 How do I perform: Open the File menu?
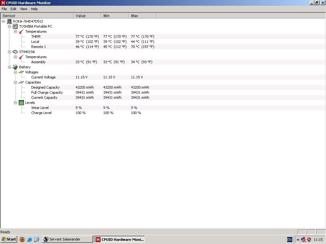click(x=4, y=9)
